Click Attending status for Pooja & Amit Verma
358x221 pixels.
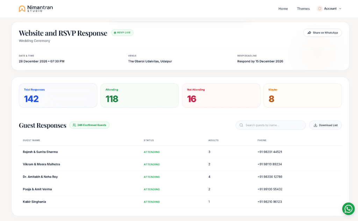[x=152, y=189]
